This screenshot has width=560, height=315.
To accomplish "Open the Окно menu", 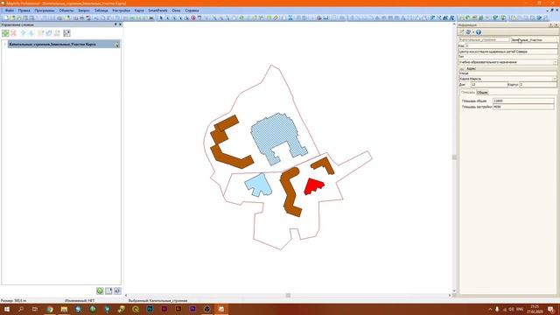I will 176,10.
